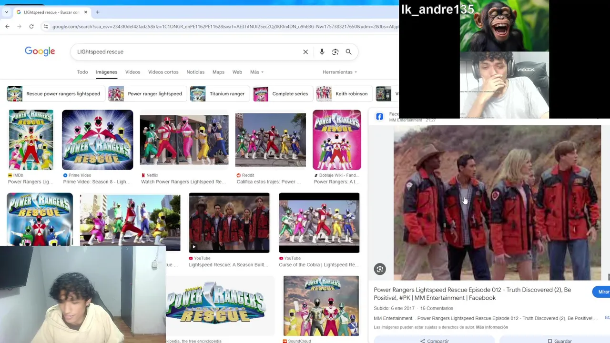Click the browser back arrow

pyautogui.click(x=7, y=26)
